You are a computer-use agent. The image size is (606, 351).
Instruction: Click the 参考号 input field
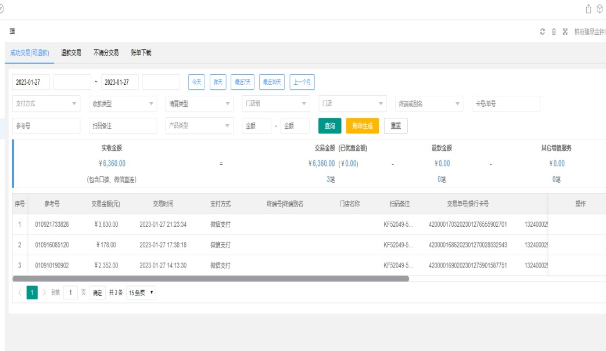46,126
